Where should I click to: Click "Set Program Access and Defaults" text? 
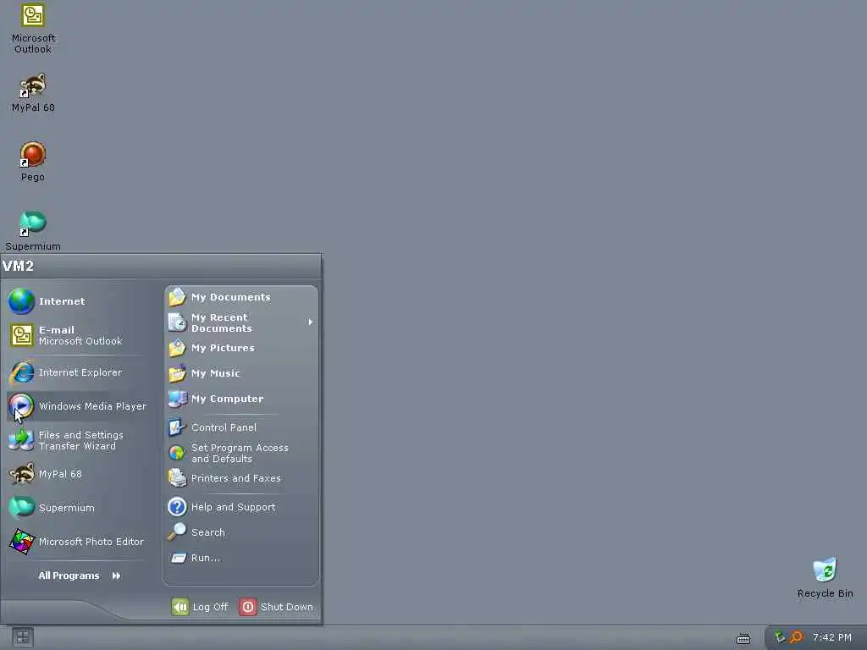[x=240, y=454]
